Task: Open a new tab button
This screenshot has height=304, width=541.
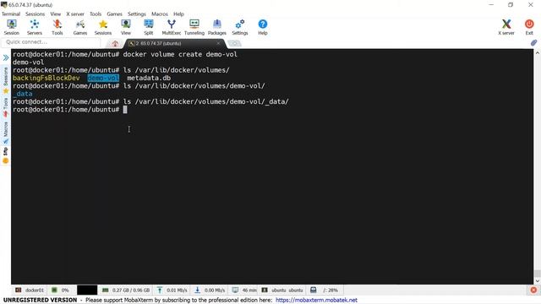Action: (x=234, y=43)
